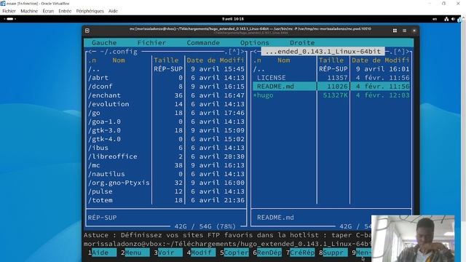Click the 5 Copier function key button
Image resolution: width=466 pixels, height=262 pixels.
[234, 253]
